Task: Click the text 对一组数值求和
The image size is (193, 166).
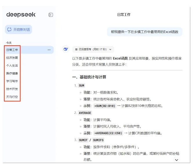Action: click(106, 92)
